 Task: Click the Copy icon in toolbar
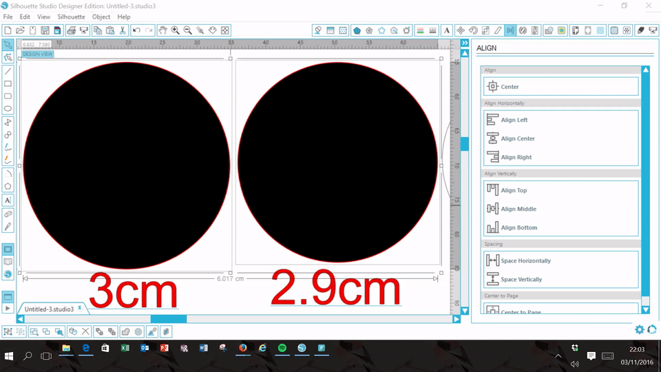click(97, 30)
